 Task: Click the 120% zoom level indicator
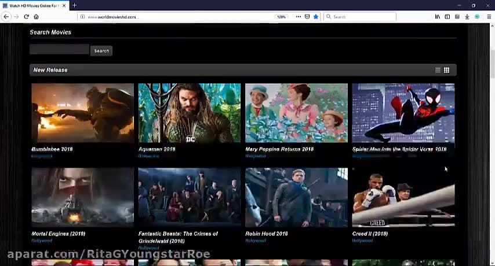point(281,17)
